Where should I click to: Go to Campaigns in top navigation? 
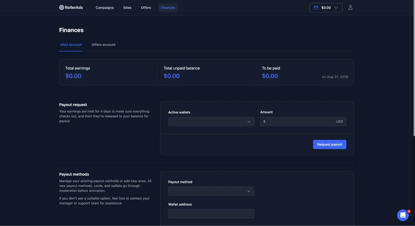pos(105,8)
